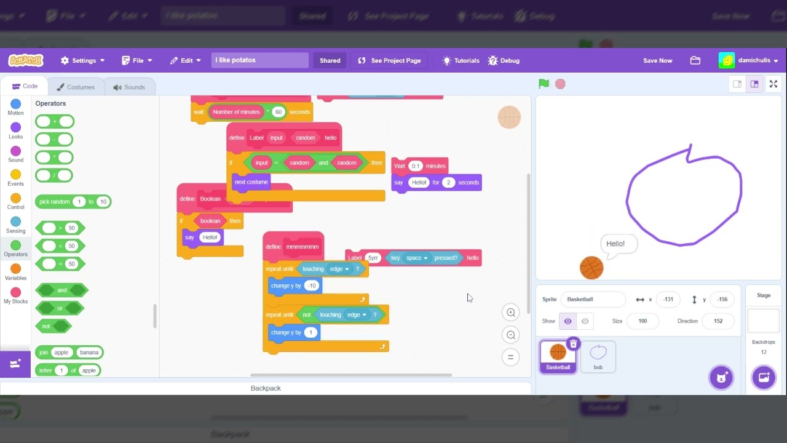Open the My Stuff folder icon
This screenshot has width=787, height=443.
click(695, 60)
